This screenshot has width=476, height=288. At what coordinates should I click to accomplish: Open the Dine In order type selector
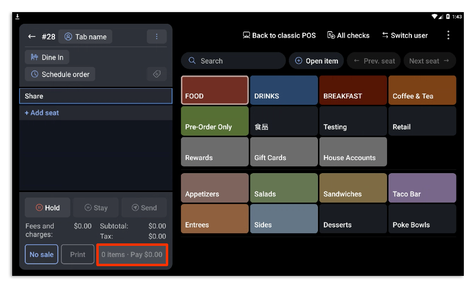tap(47, 57)
